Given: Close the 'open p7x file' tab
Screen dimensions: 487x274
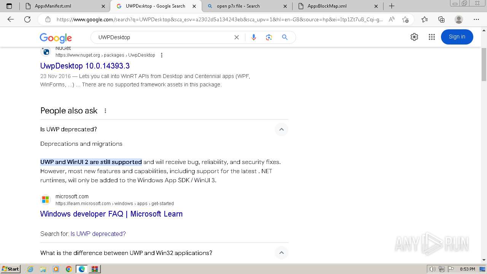Looking at the screenshot, I should coord(285,6).
